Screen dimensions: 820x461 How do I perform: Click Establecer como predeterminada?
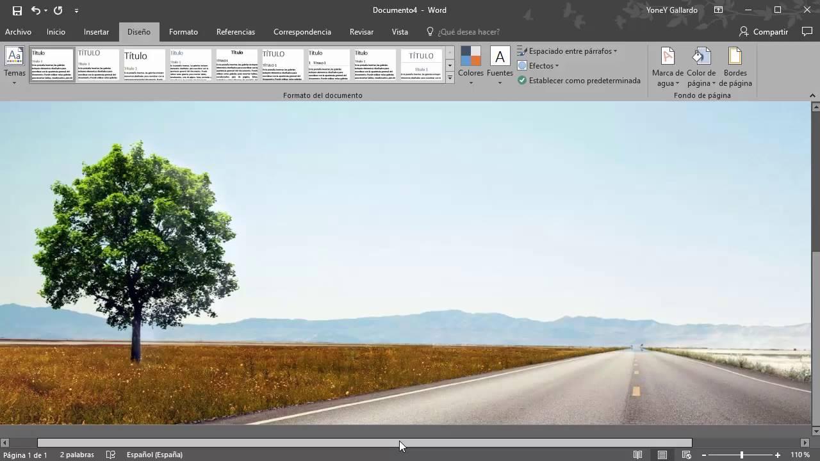[x=579, y=81]
